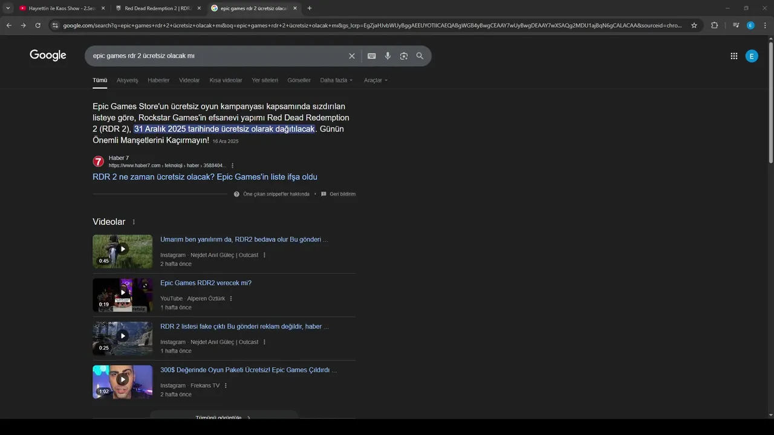Open a new tab with plus button
Viewport: 774px width, 435px height.
310,8
